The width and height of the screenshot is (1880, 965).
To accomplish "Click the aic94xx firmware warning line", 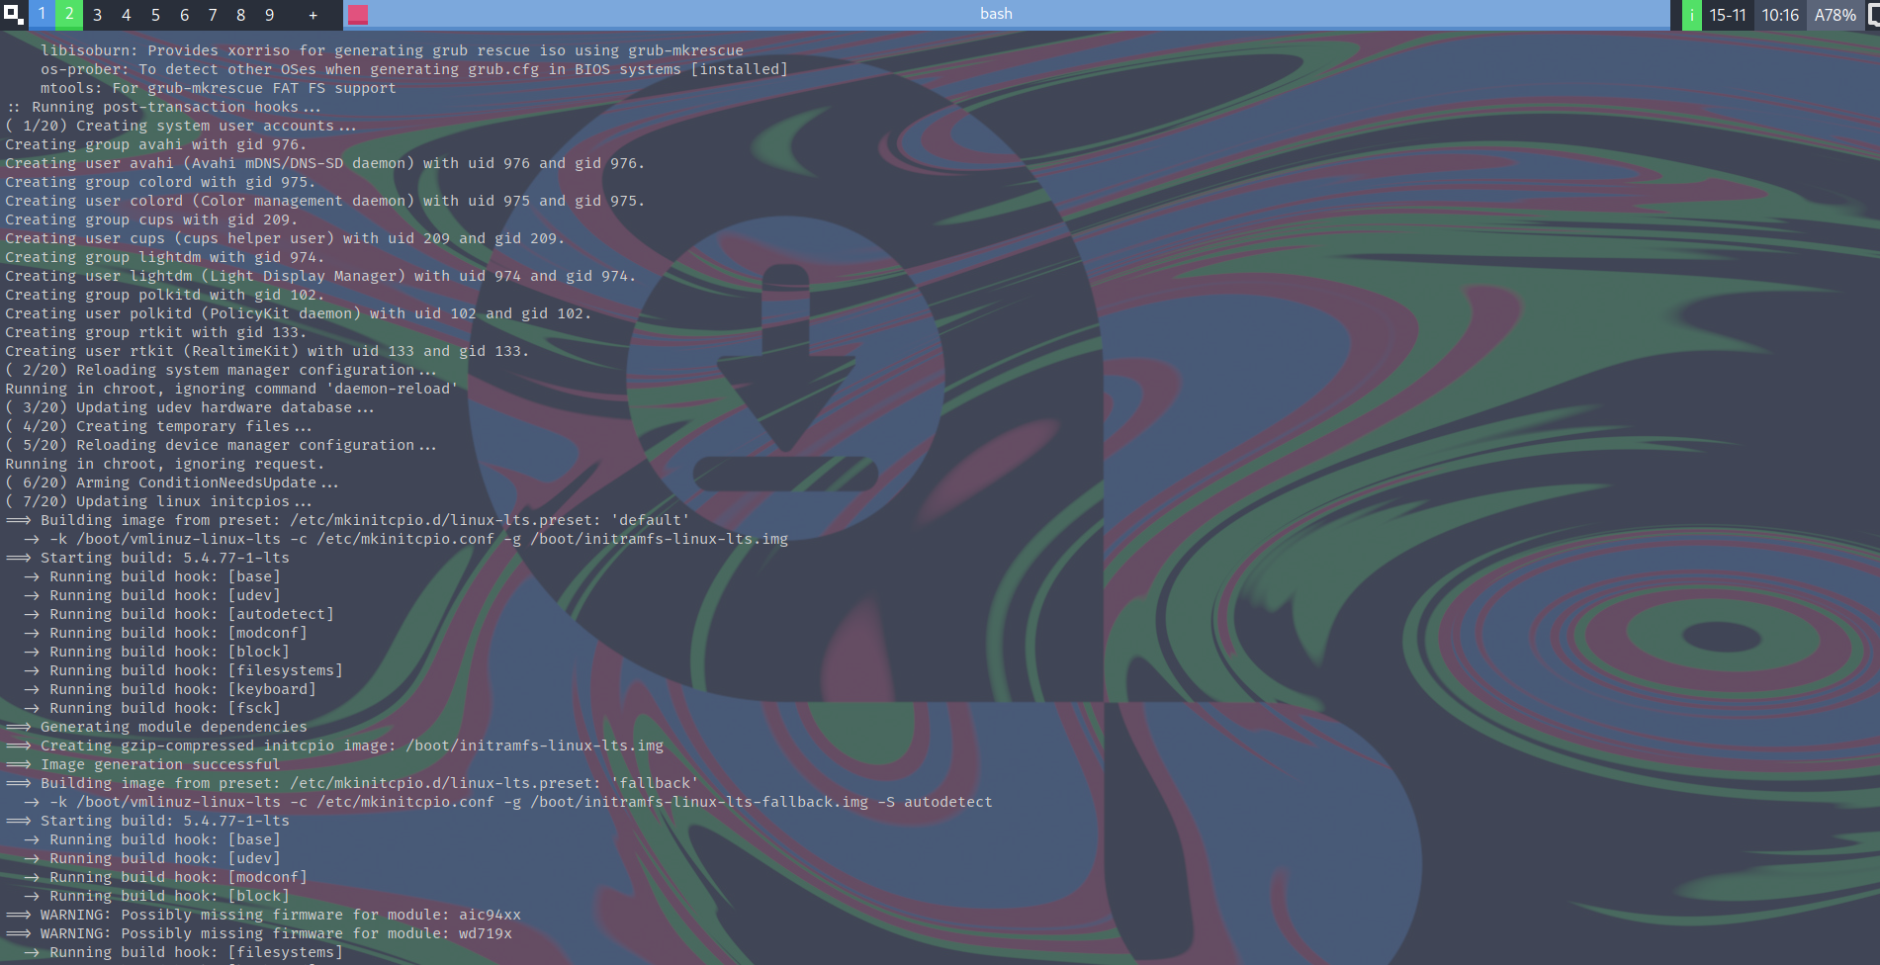I will coord(280,915).
